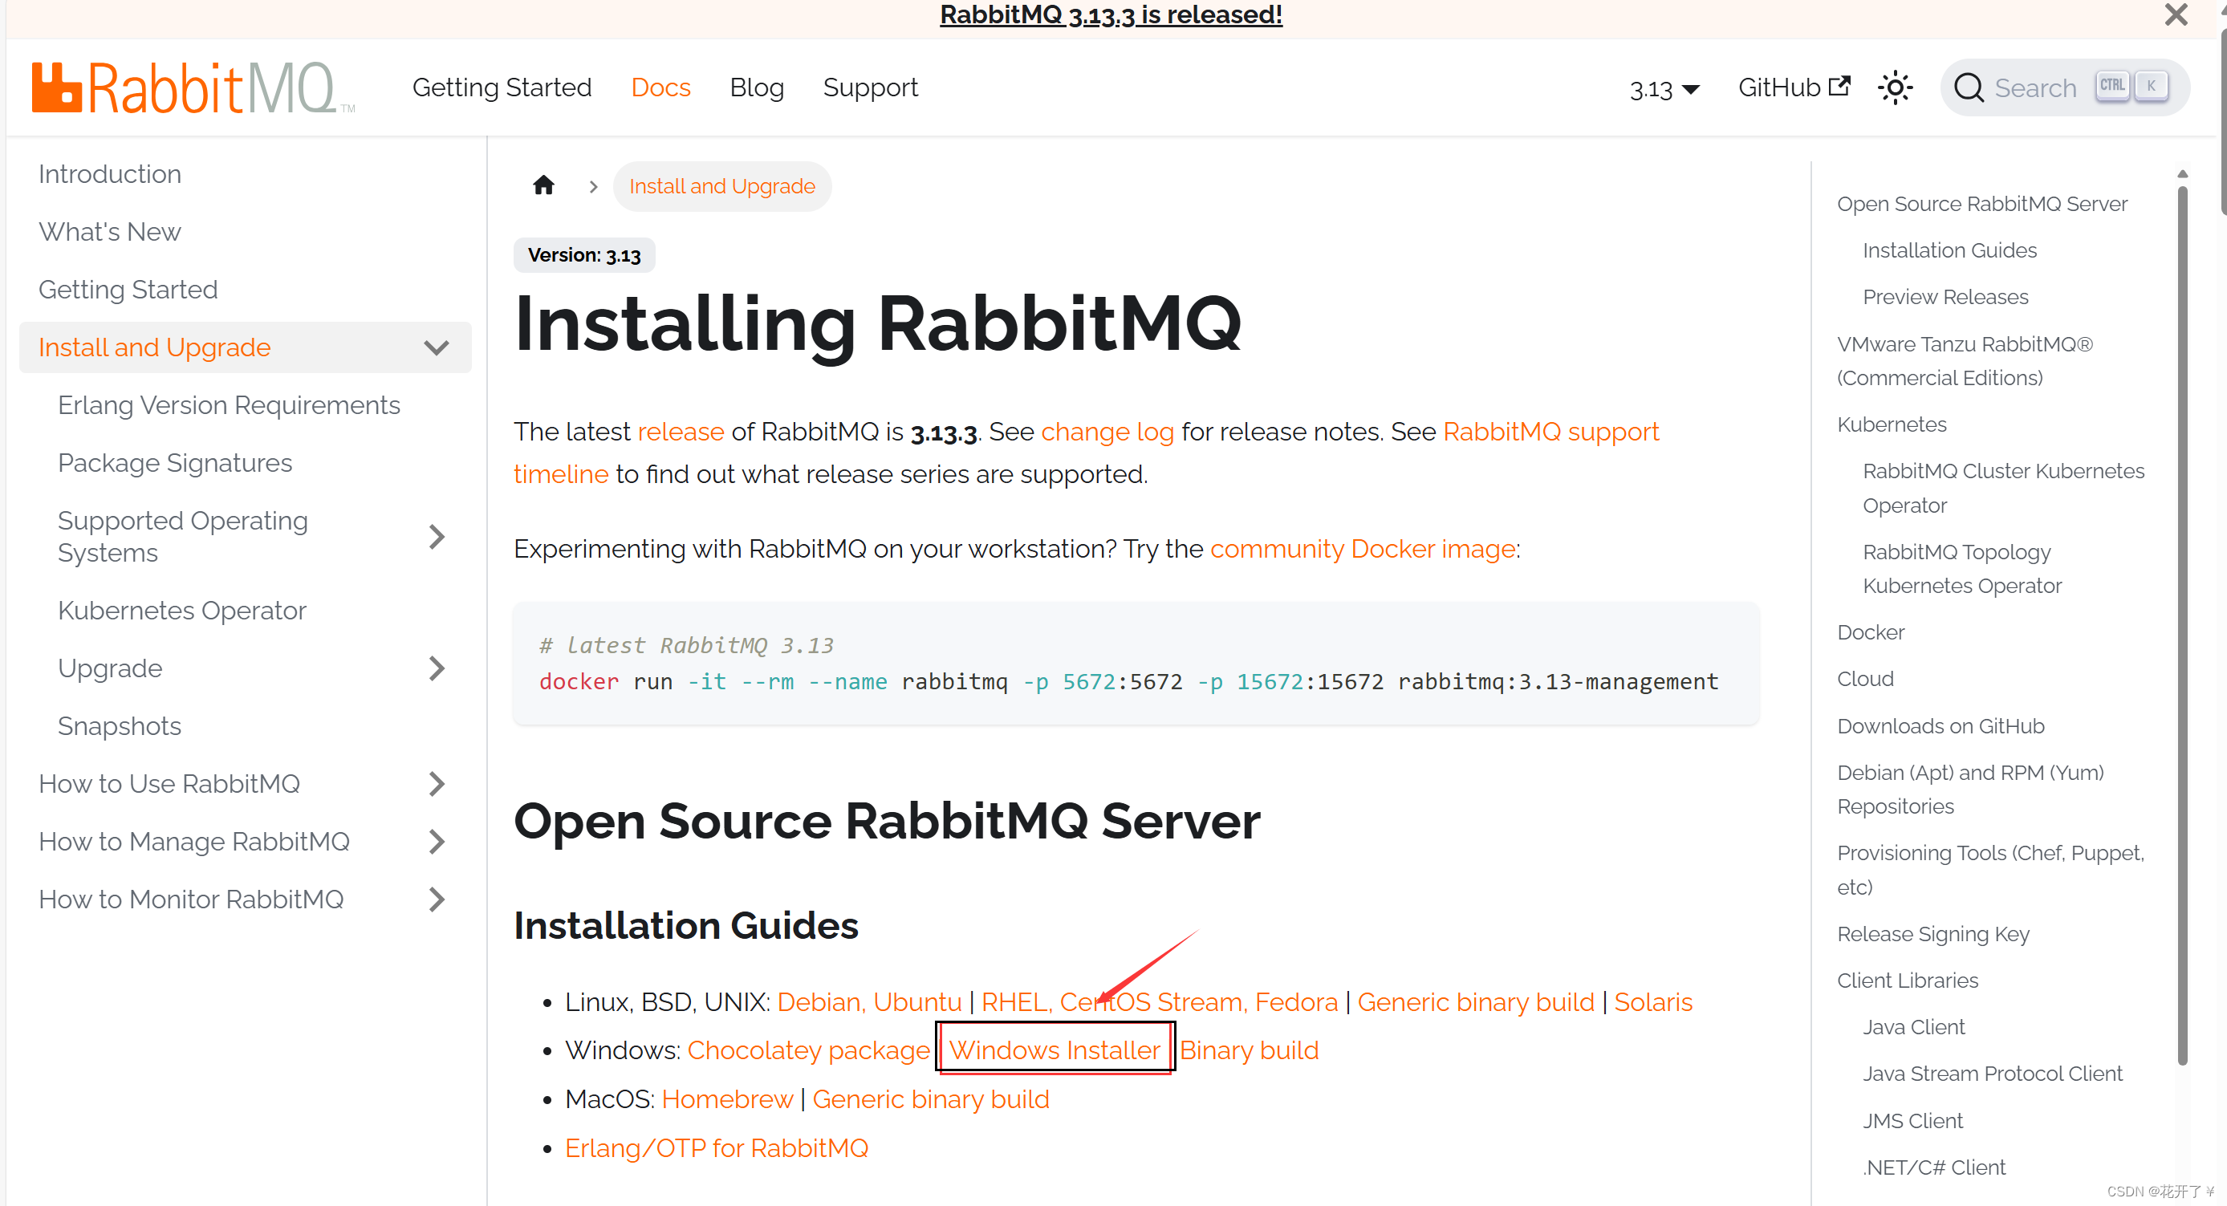
Task: Open the RabbitMQ support timeline link
Action: (1550, 432)
